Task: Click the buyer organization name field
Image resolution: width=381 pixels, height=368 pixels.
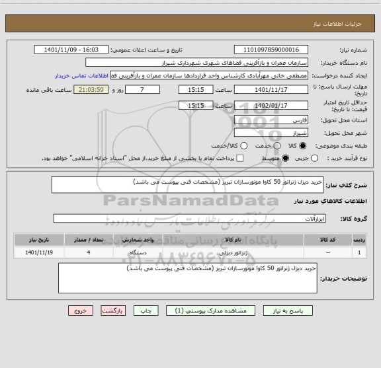Action: (197, 63)
